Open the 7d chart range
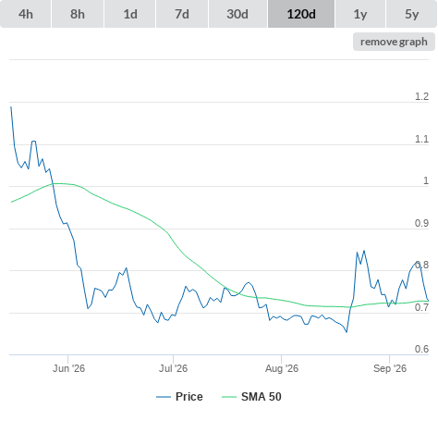 pyautogui.click(x=182, y=14)
